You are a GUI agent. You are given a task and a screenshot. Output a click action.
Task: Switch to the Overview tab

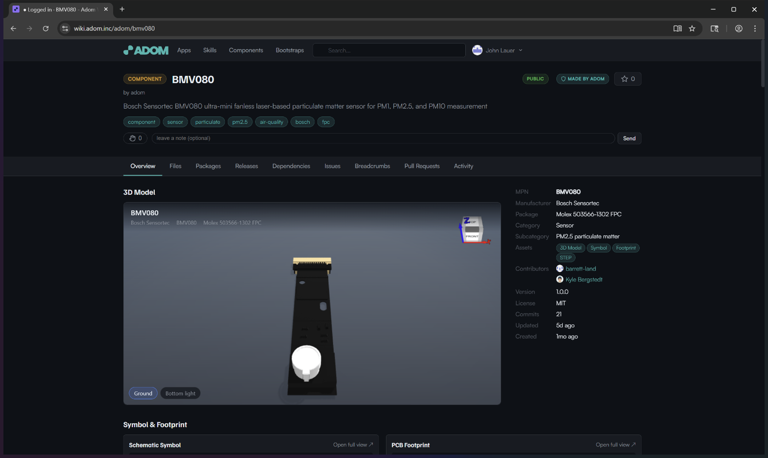[x=143, y=166]
